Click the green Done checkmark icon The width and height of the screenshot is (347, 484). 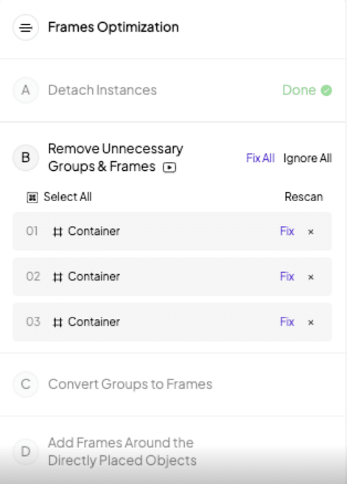pos(326,91)
